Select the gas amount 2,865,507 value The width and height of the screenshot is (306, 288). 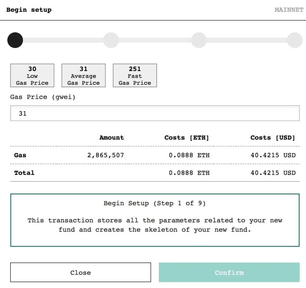(x=106, y=155)
